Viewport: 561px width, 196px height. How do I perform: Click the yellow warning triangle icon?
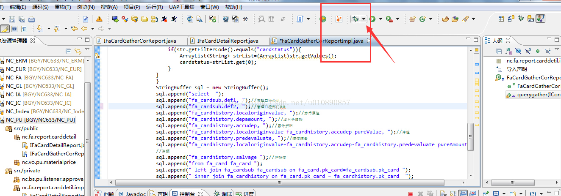click(99, 19)
